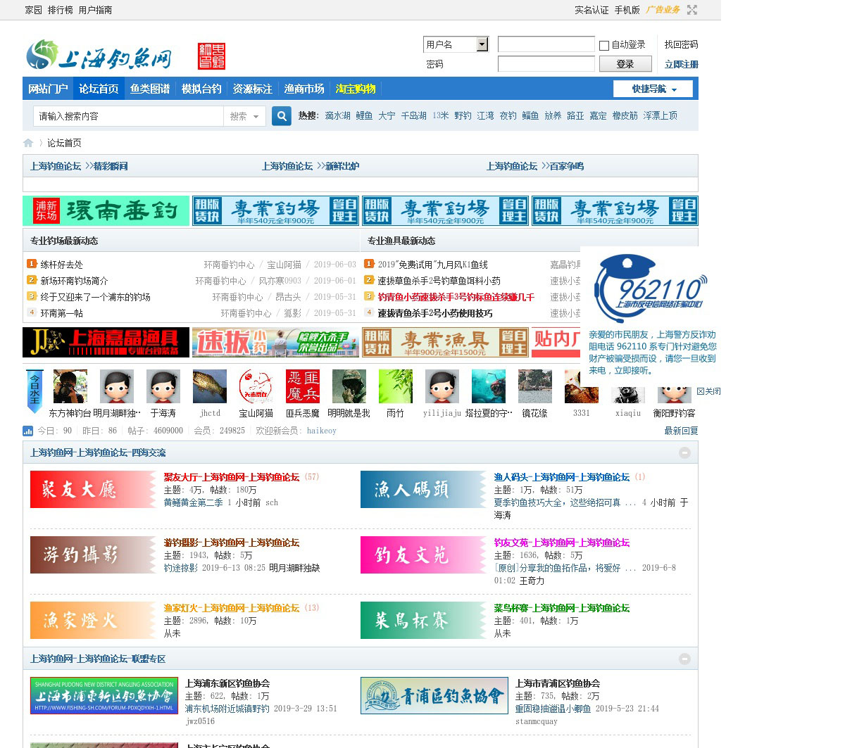Screen dimensions: 845x748
Task: Click the blue search magnifier button
Action: coord(282,116)
